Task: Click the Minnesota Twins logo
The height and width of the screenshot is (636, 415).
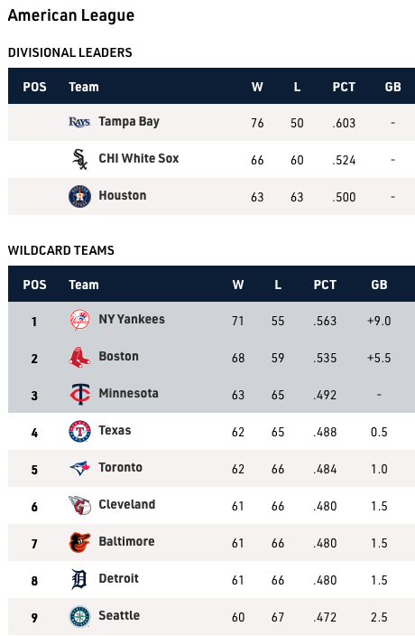Action: point(79,394)
